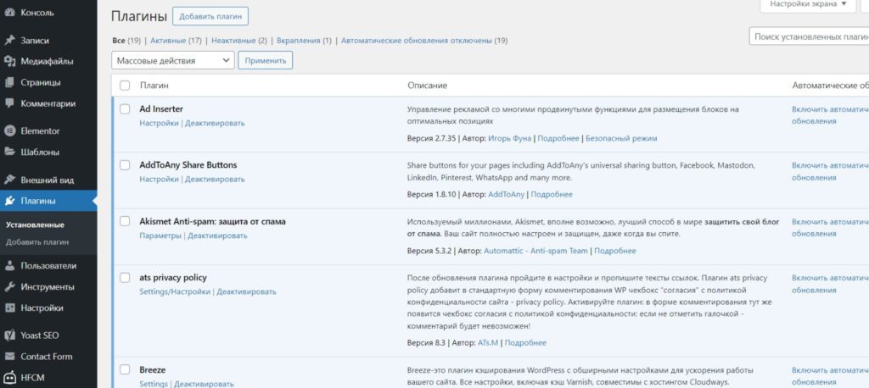Open the Комментарии bubble icon
Viewport: 869px width, 388px height.
tap(9, 103)
